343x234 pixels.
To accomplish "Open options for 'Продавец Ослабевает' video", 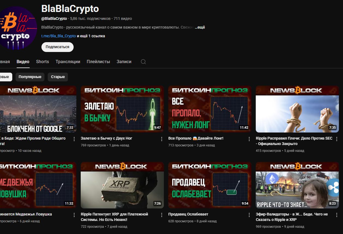I will (x=249, y=215).
